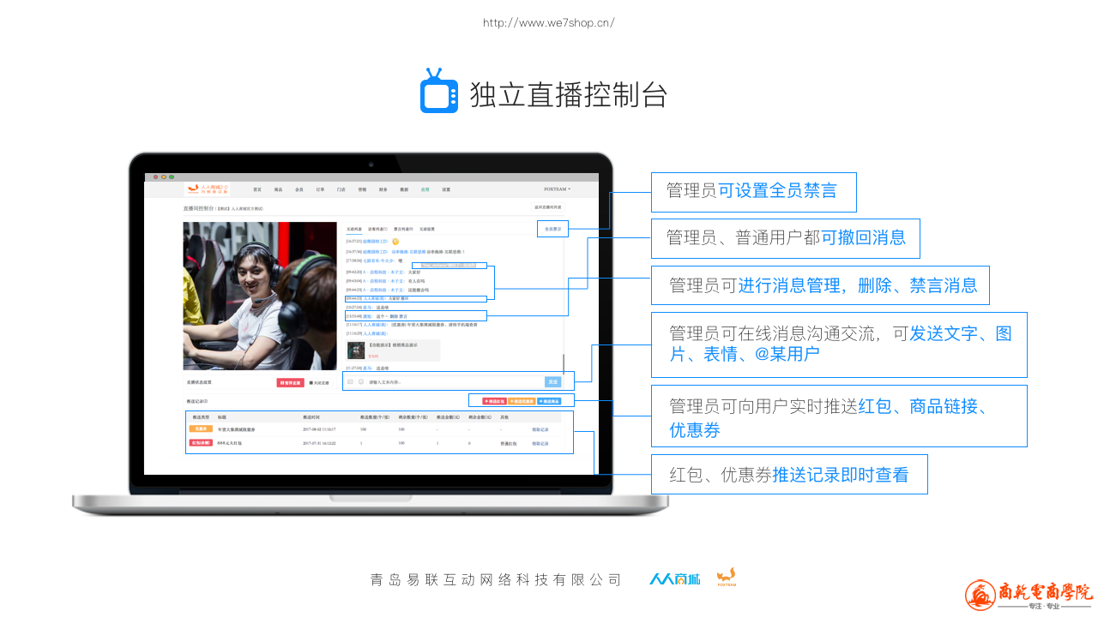Viewport: 1098px width, 617px height.
Task: Expand the FOXTEAM account dropdown
Action: [x=557, y=189]
